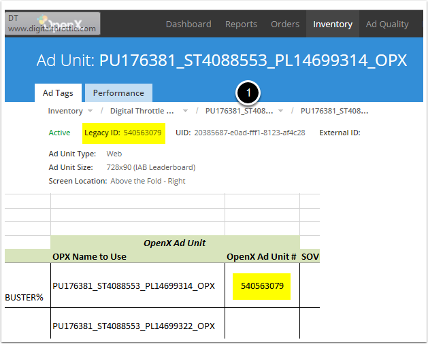Switch to the Ad Tags tab

(x=58, y=92)
